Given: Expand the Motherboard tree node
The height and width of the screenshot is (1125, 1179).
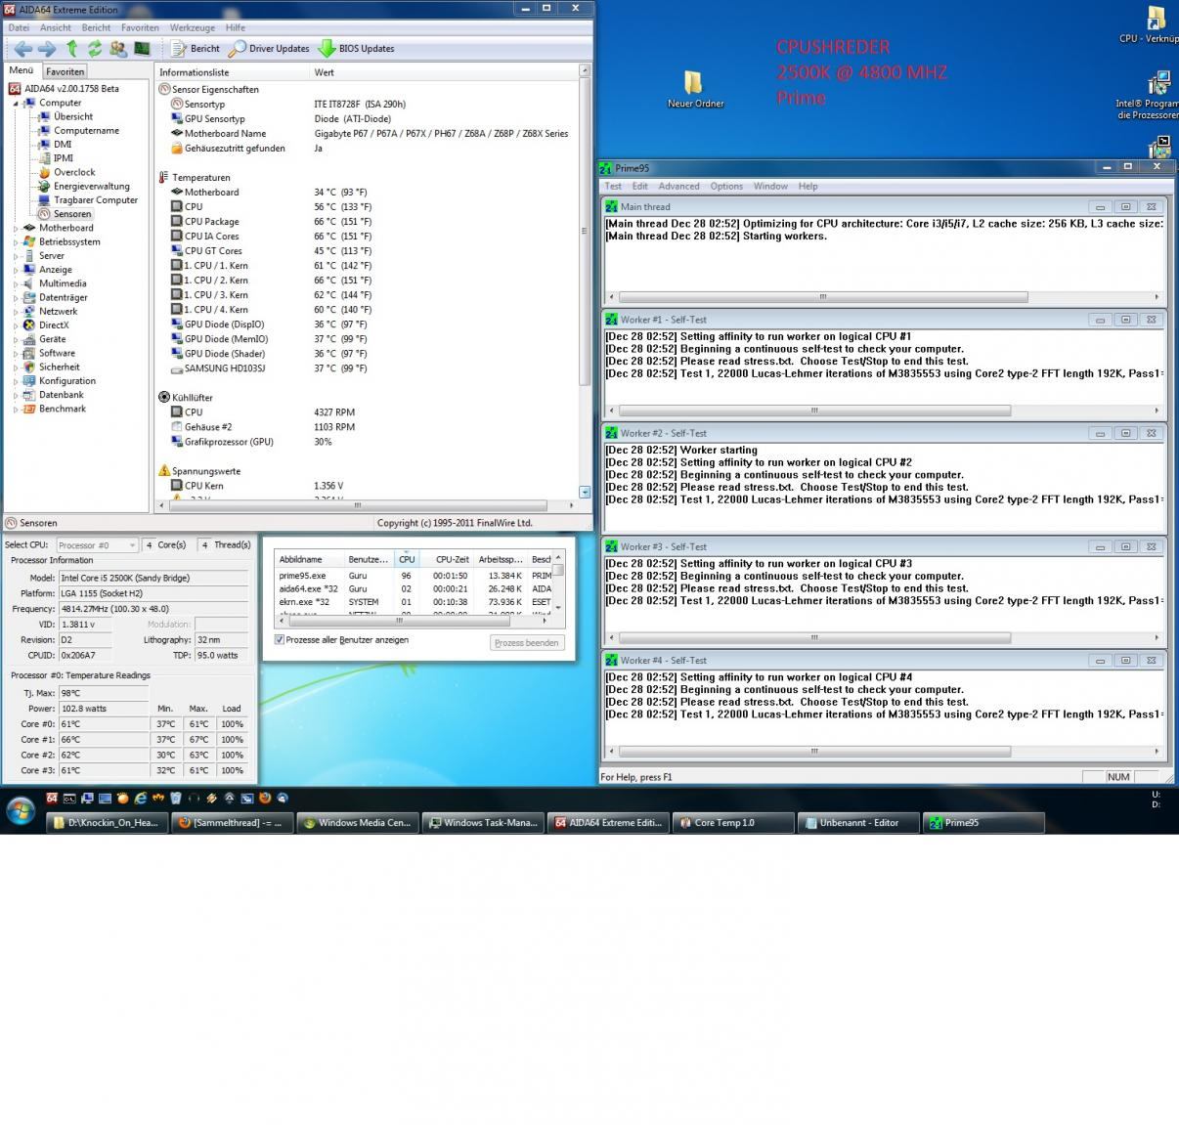Looking at the screenshot, I should 16,228.
